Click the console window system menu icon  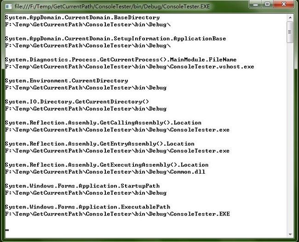[8, 6]
